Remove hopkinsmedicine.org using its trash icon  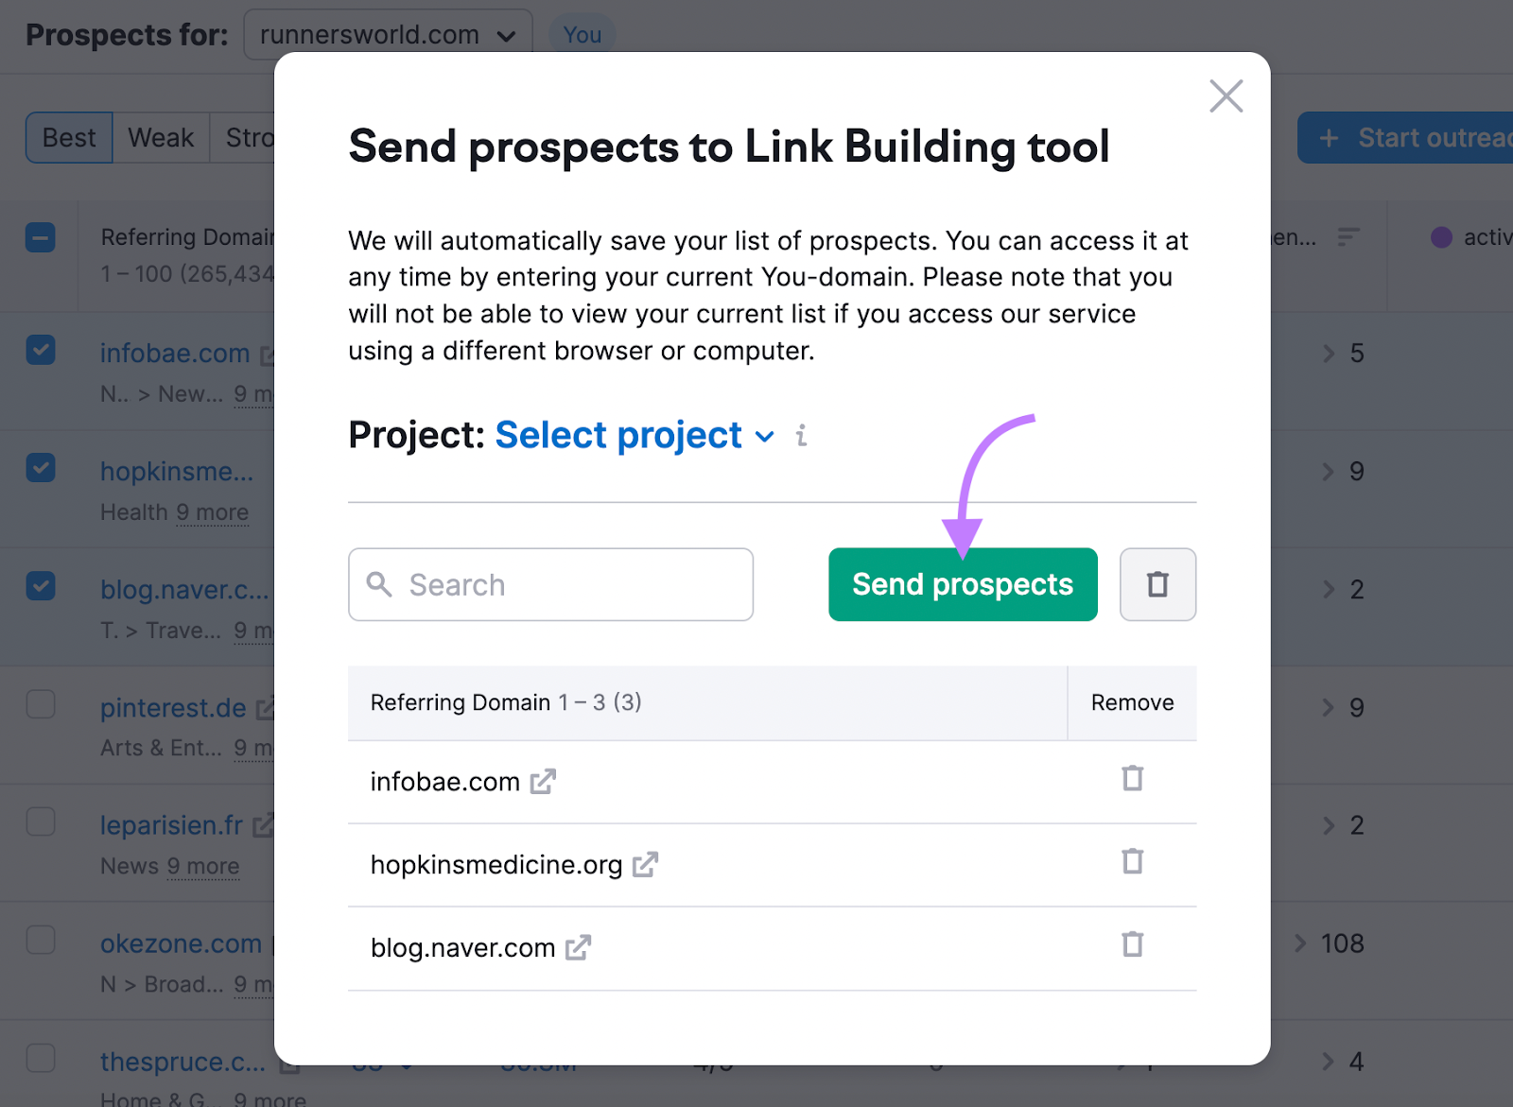tap(1132, 861)
